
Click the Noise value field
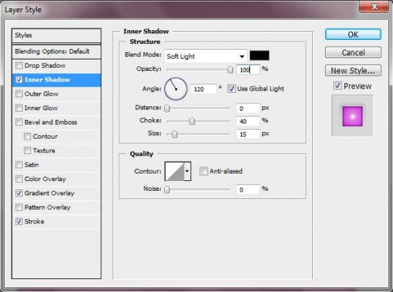pyautogui.click(x=248, y=189)
